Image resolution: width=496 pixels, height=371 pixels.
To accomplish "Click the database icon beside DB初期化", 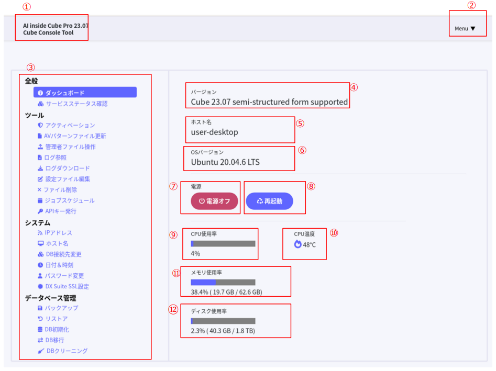I will coord(40,330).
